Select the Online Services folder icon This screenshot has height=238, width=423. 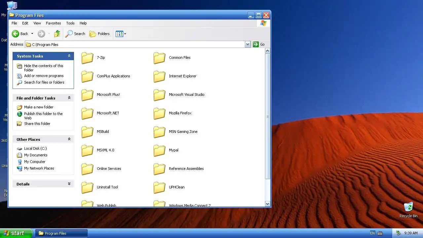88,169
